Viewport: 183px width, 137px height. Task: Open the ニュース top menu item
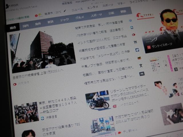77,9
